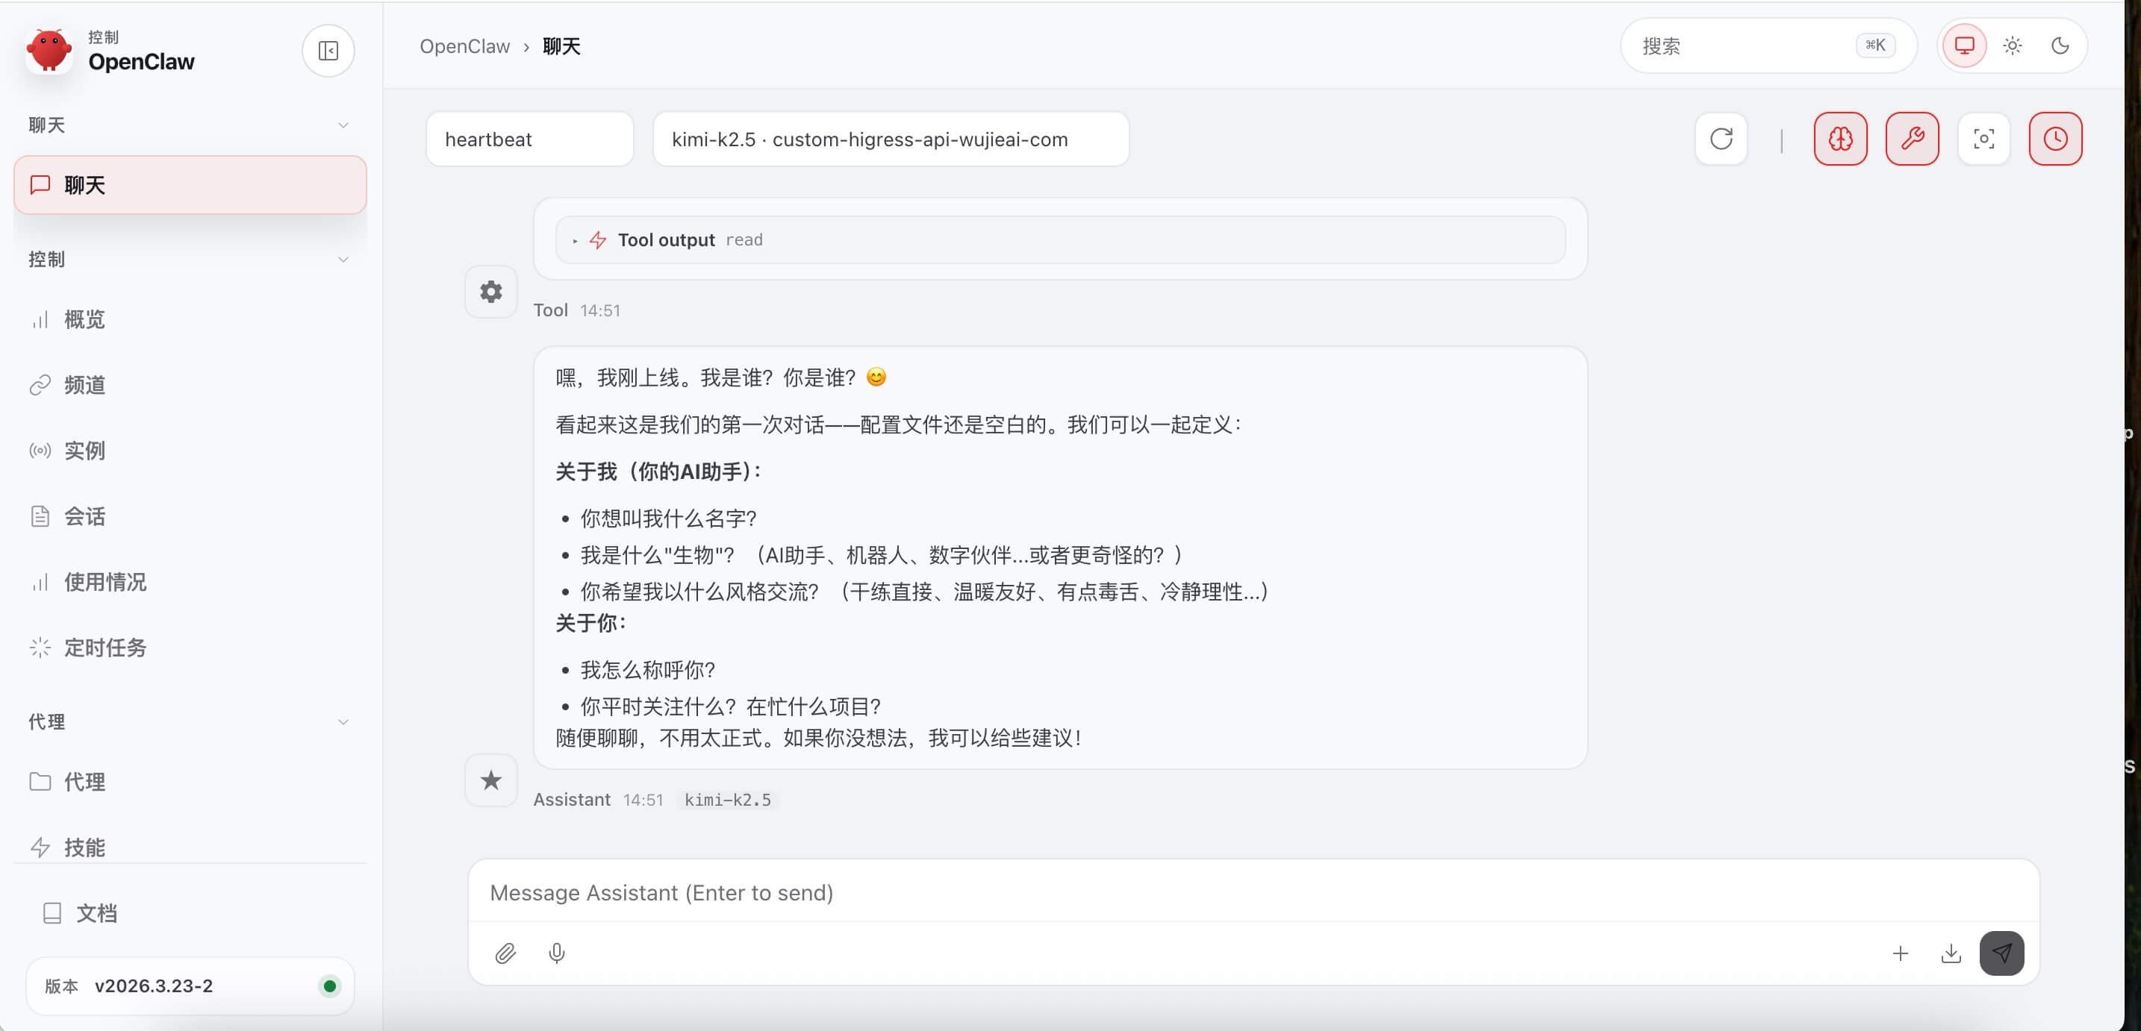Open the heartbeat session dropdown
This screenshot has height=1031, width=2141.
[529, 140]
